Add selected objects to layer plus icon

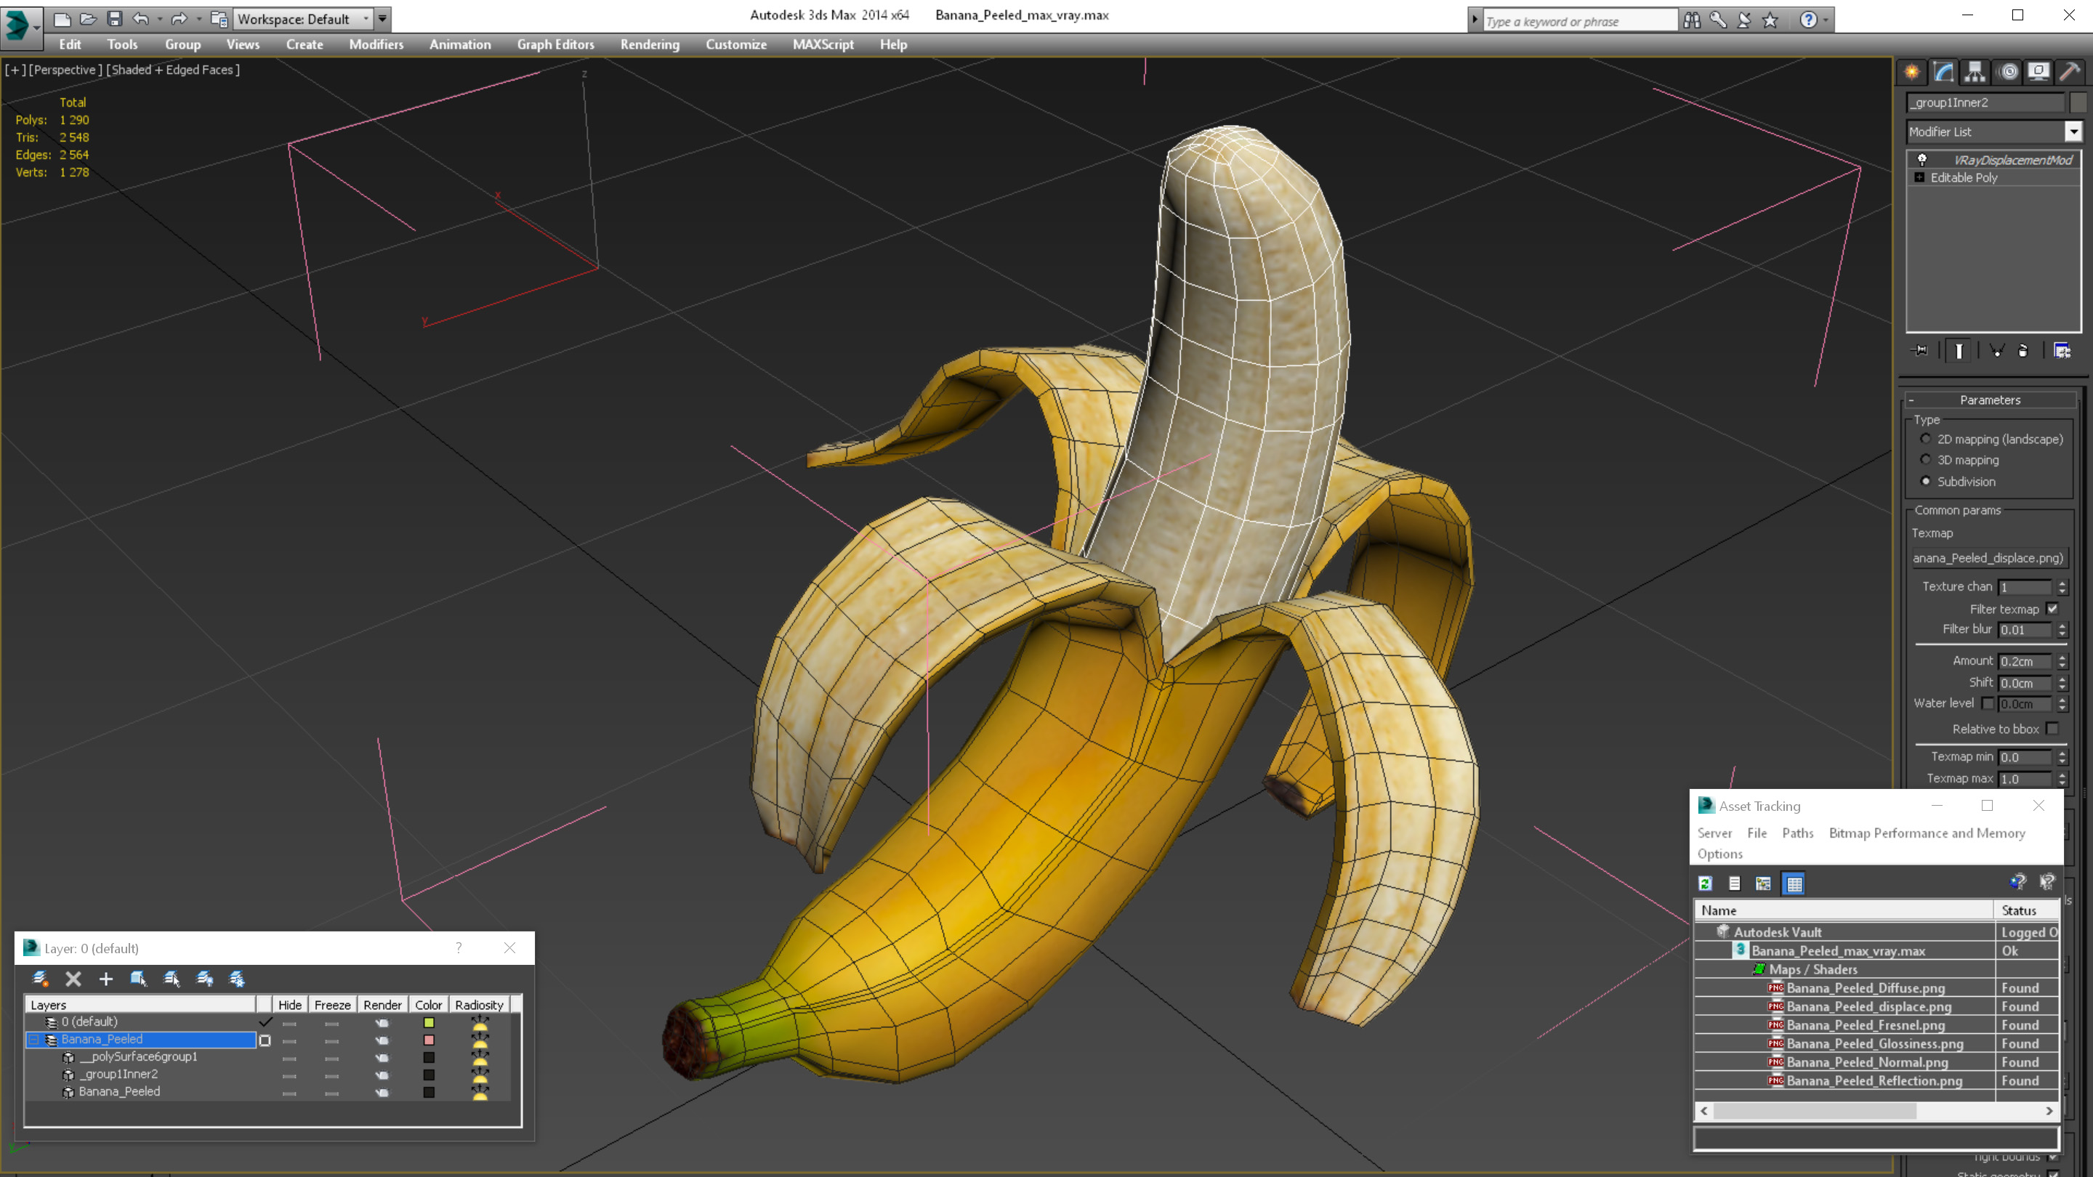click(105, 979)
